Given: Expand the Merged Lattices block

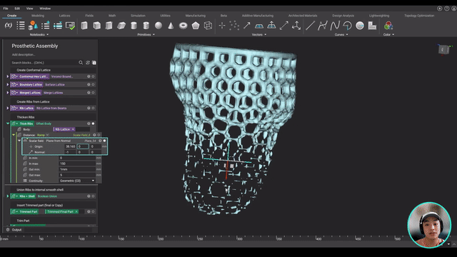Looking at the screenshot, I should click(x=8, y=93).
